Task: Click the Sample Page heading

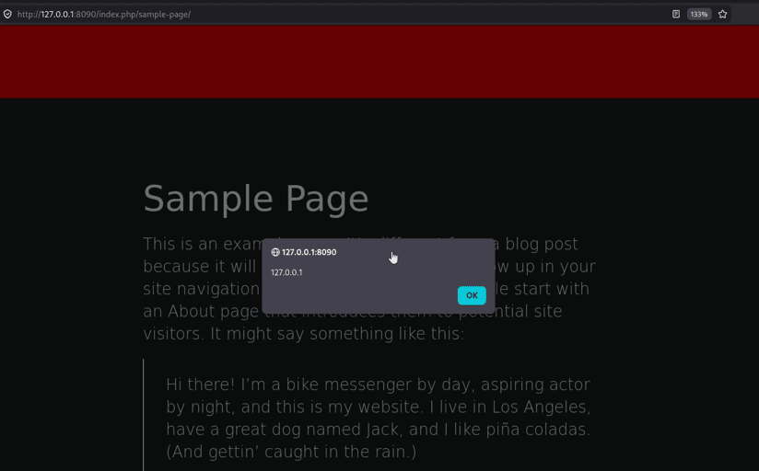Action: coord(255,199)
